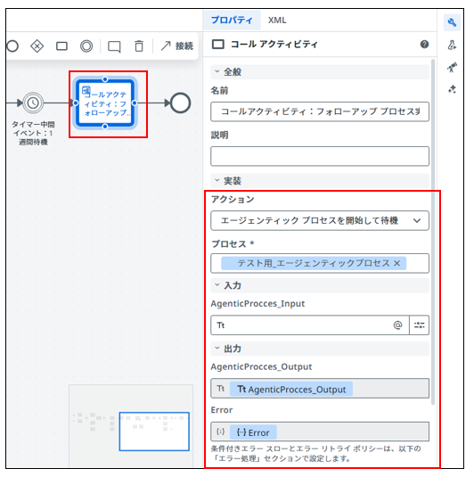Remove the テスト用_エージェンティックプロセス tag
This screenshot has height=477, width=474.
pyautogui.click(x=396, y=263)
